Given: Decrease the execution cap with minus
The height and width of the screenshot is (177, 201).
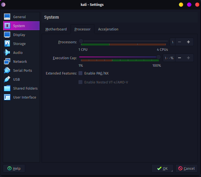Looking at the screenshot, I should point(180,58).
